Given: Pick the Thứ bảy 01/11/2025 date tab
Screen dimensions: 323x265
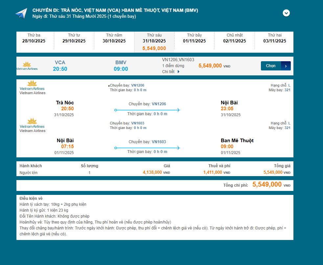Looking at the screenshot, I should tap(194, 38).
